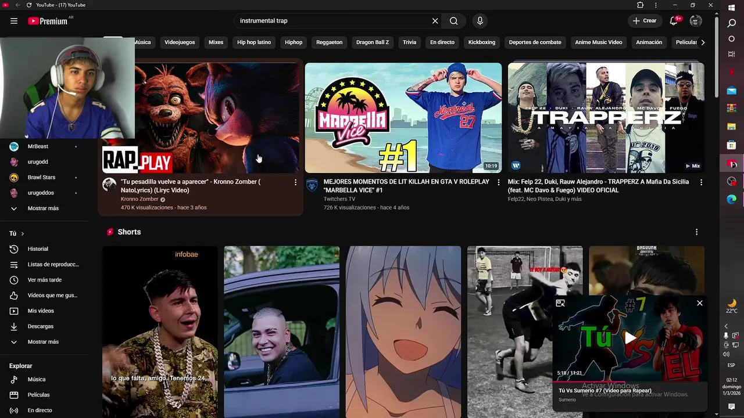Image resolution: width=744 pixels, height=418 pixels.
Task: Open the Tú section chevron
Action: (23, 234)
